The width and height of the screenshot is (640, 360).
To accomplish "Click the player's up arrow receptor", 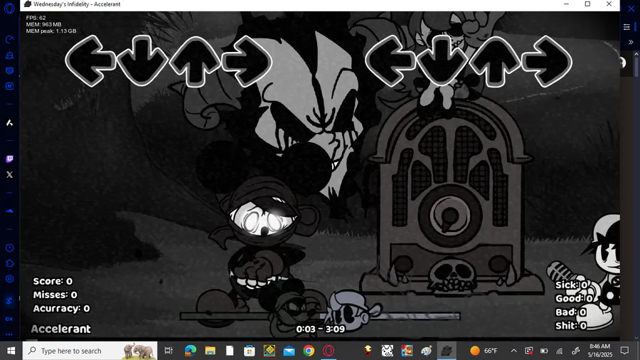I will (x=495, y=61).
